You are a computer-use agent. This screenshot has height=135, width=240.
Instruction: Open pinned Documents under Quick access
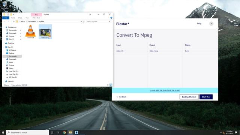pos(12,30)
